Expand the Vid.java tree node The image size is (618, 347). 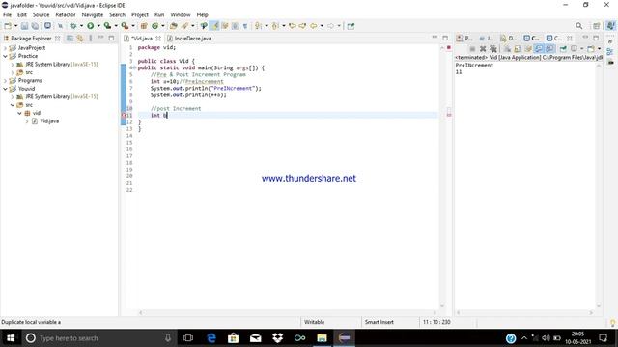coord(26,121)
